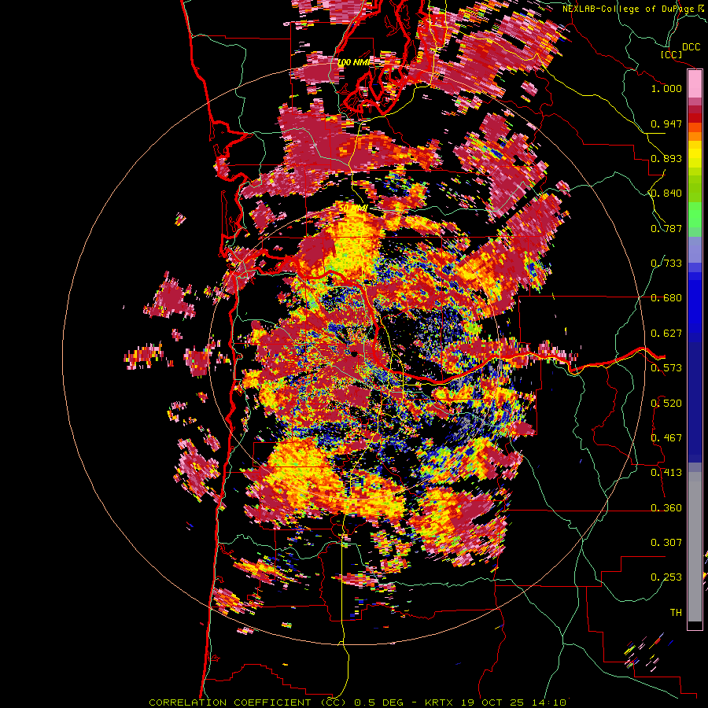Click the NEXLAB-College of DuPage title text
Viewport: 708px width, 708px height.
pos(634,9)
